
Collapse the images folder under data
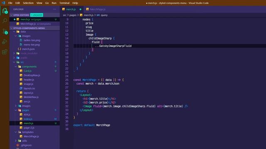[x=16, y=36]
